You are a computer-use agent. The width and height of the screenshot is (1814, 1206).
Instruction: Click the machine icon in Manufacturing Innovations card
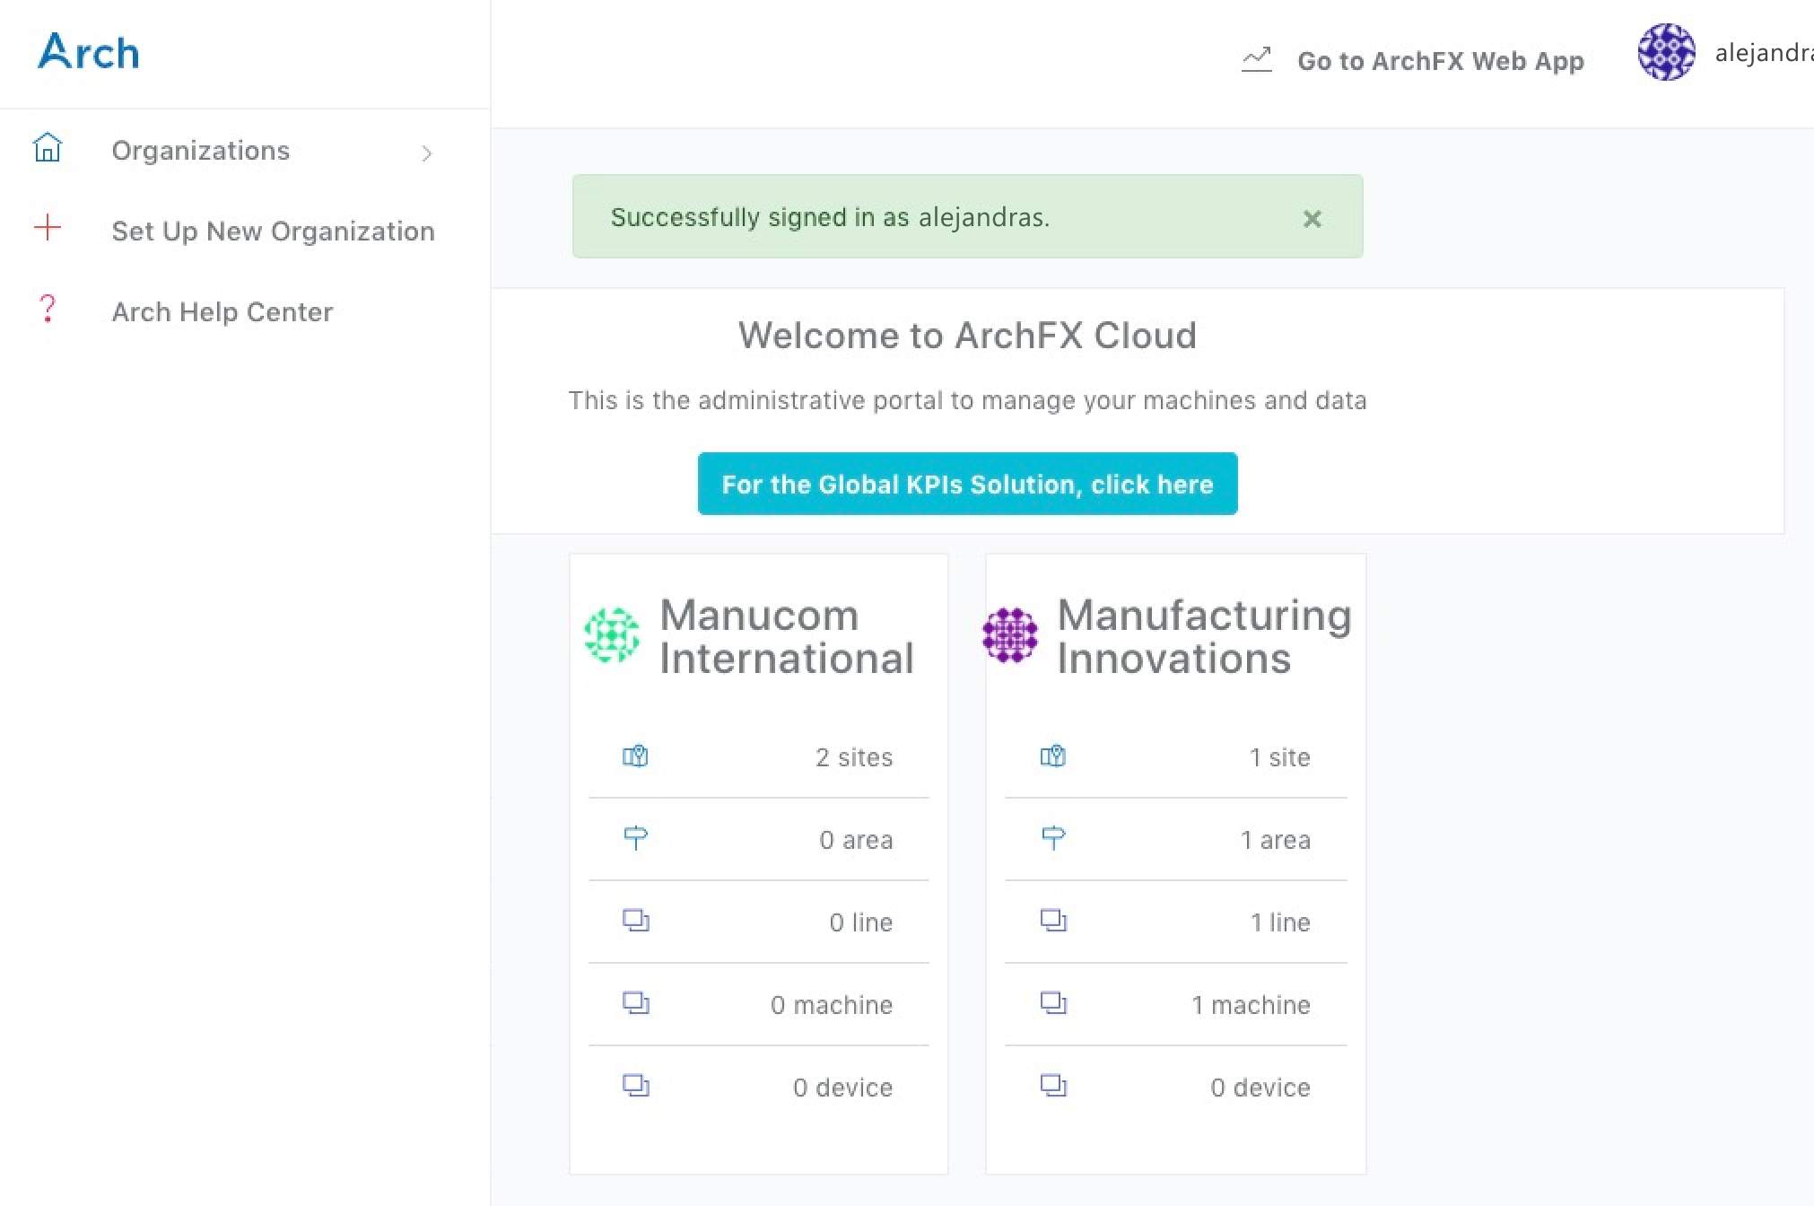click(1053, 1004)
